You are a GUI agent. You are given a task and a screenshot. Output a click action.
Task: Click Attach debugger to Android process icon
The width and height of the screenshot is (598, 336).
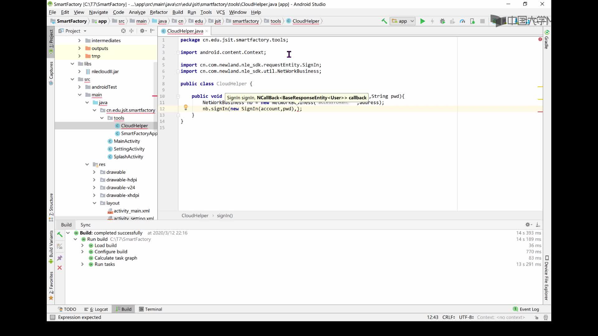472,21
